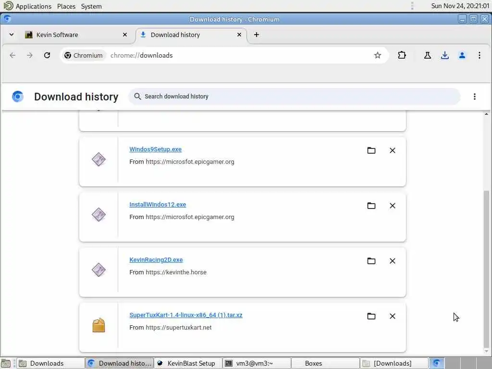Image resolution: width=492 pixels, height=369 pixels.
Task: Click the Chromium logo beside Download history
Action: click(x=18, y=97)
